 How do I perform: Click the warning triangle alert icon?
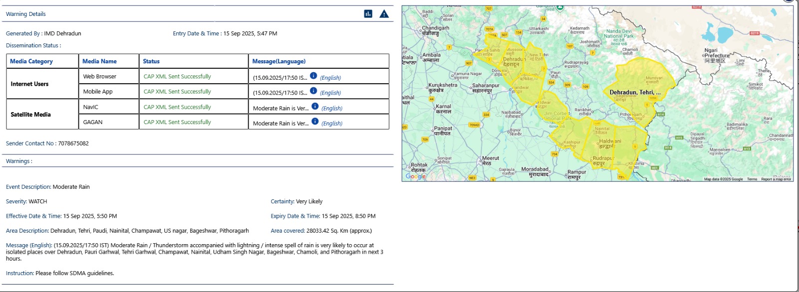point(384,14)
